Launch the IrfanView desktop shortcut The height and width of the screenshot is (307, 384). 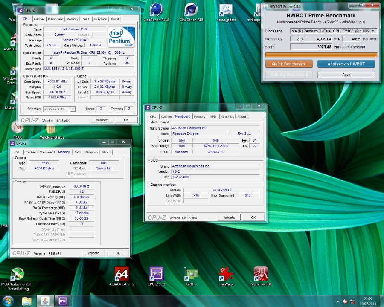click(226, 276)
